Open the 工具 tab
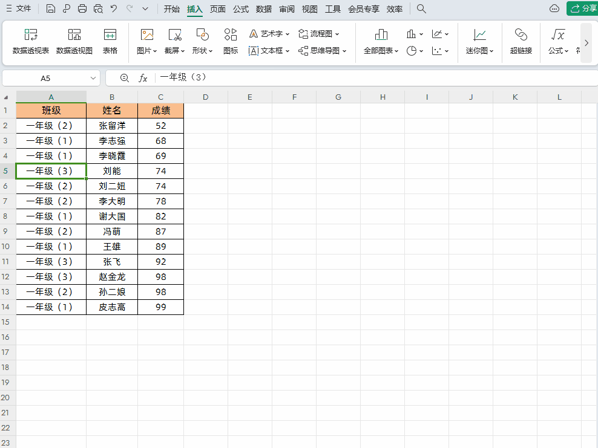This screenshot has width=598, height=448. (332, 8)
